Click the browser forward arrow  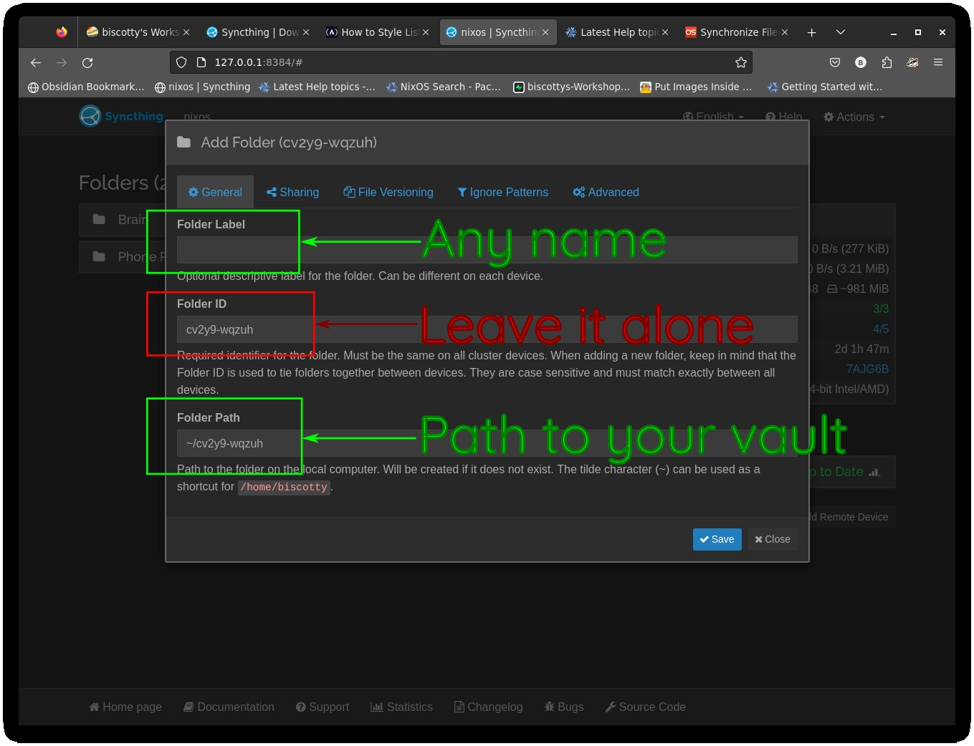click(x=62, y=62)
